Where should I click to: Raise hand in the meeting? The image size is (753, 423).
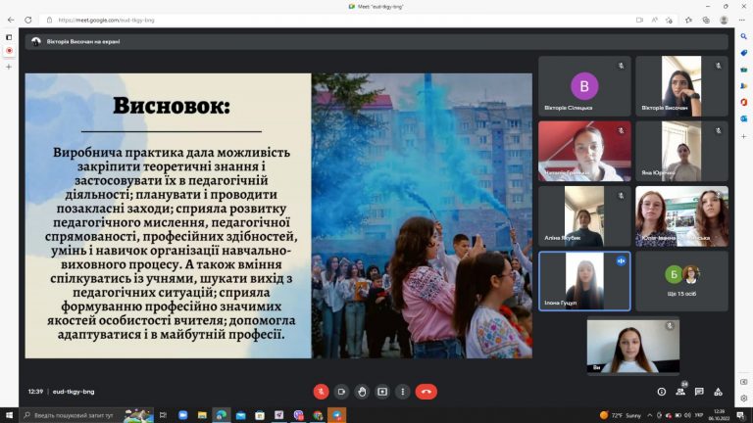[x=362, y=392]
